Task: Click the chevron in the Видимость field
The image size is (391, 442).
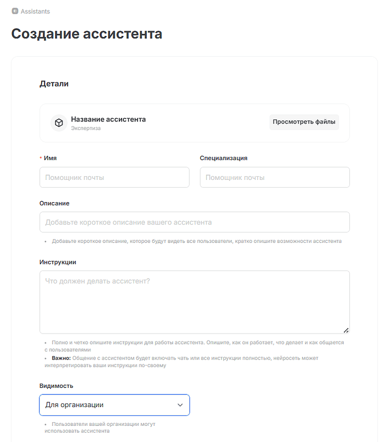Action: coord(180,405)
